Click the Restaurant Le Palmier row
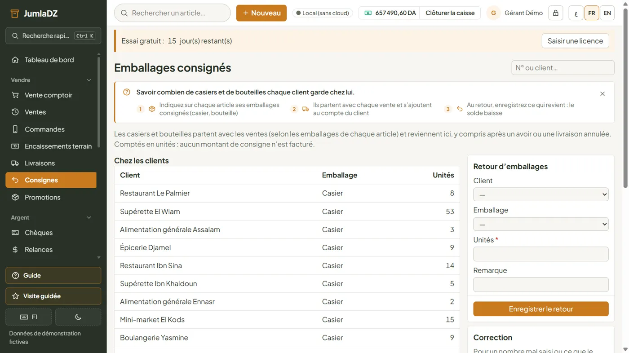This screenshot has width=629, height=353. click(x=287, y=194)
